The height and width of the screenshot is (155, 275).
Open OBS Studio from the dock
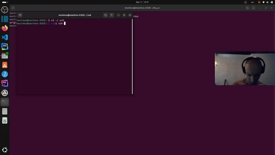pos(5,9)
